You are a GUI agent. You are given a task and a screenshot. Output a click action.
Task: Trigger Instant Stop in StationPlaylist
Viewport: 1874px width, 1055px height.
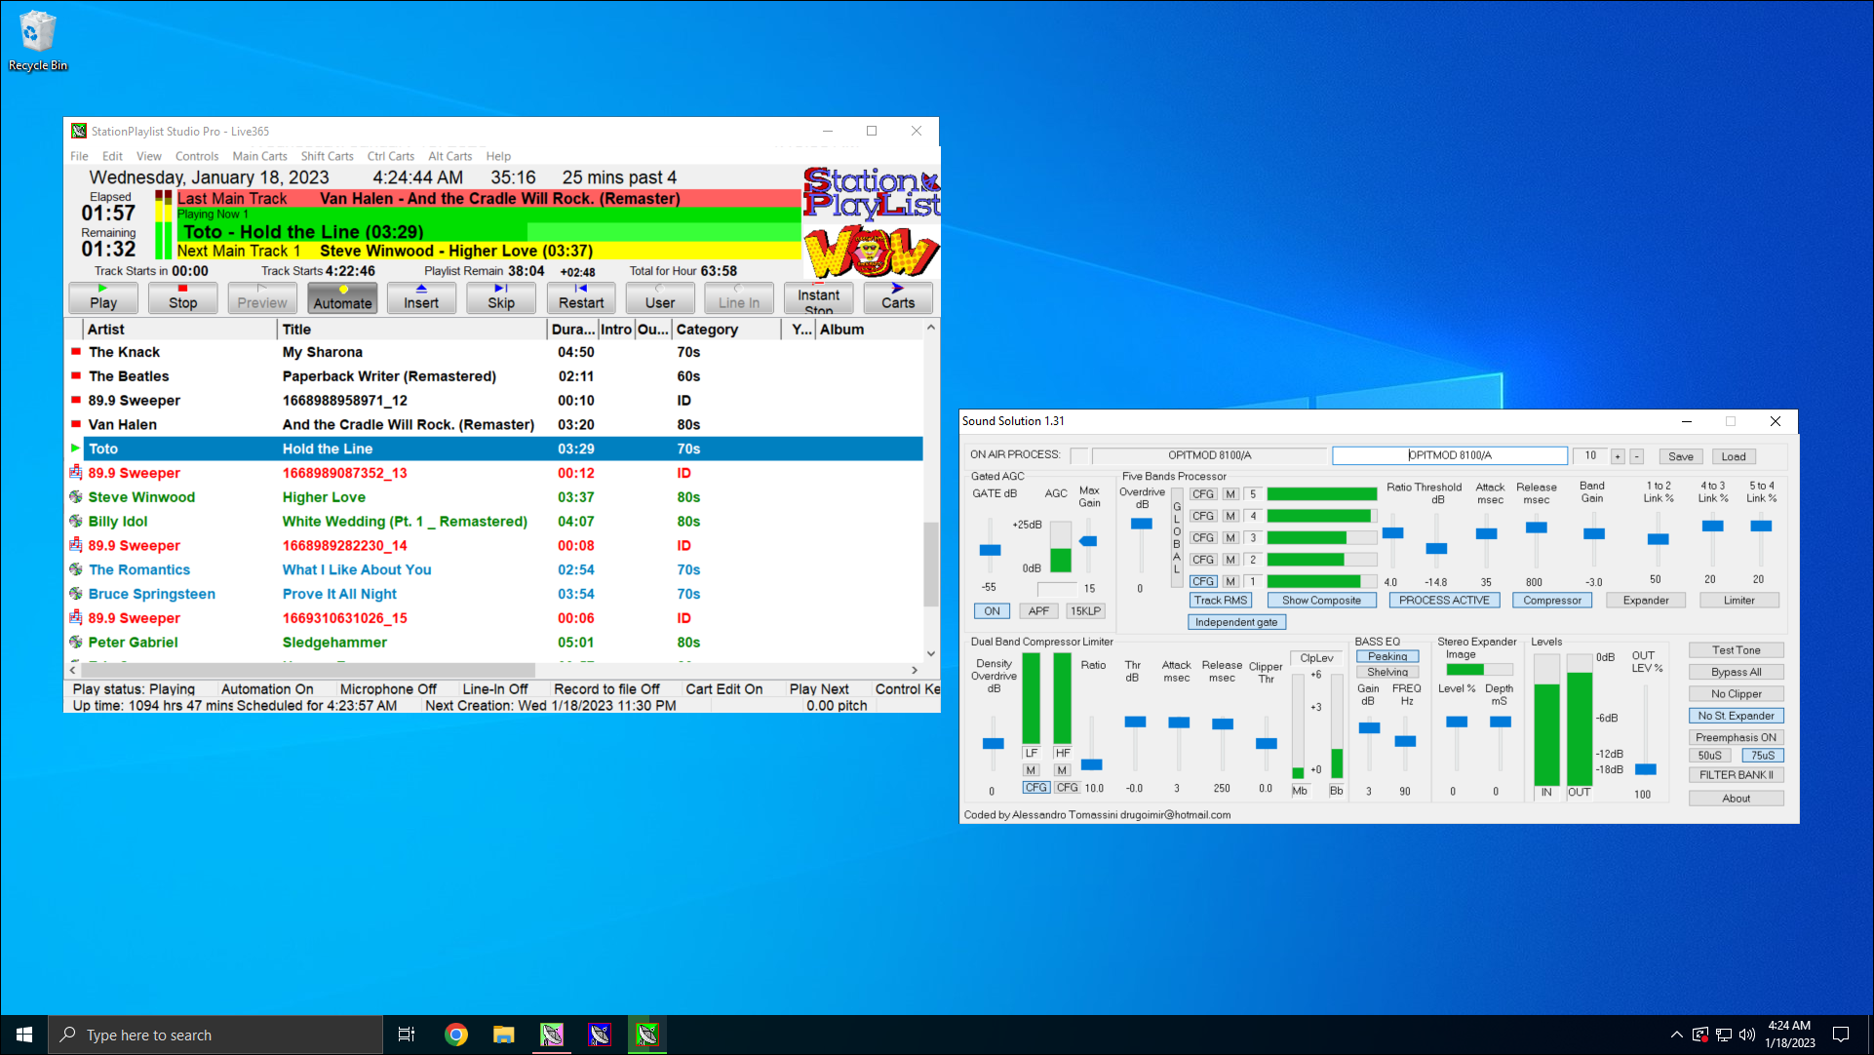817,297
